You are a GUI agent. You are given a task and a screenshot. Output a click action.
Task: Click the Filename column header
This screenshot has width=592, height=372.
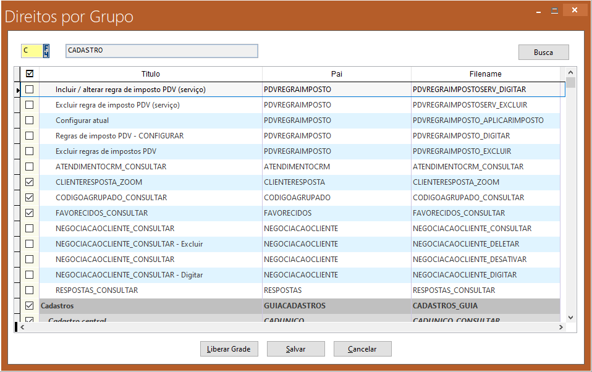click(x=485, y=74)
